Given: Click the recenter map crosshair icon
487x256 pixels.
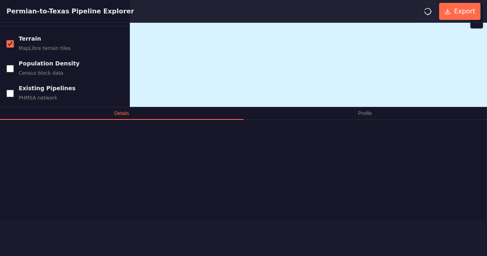Looking at the screenshot, I should (x=428, y=11).
